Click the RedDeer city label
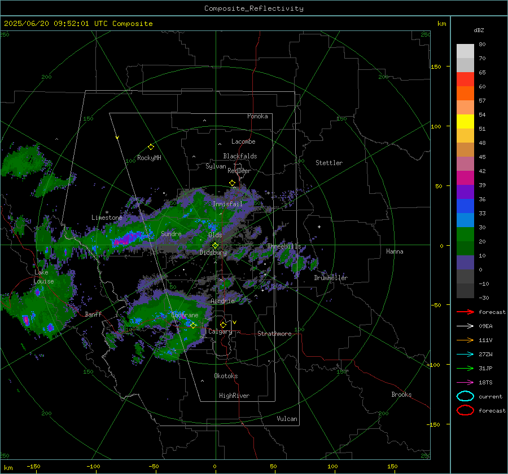Screen dimensions: 508x474 239,171
